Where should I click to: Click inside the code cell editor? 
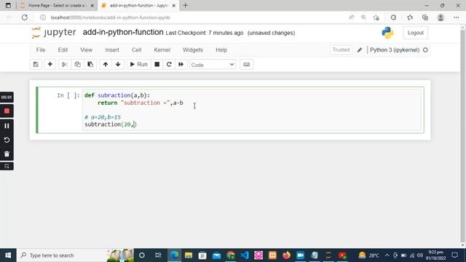point(252,110)
